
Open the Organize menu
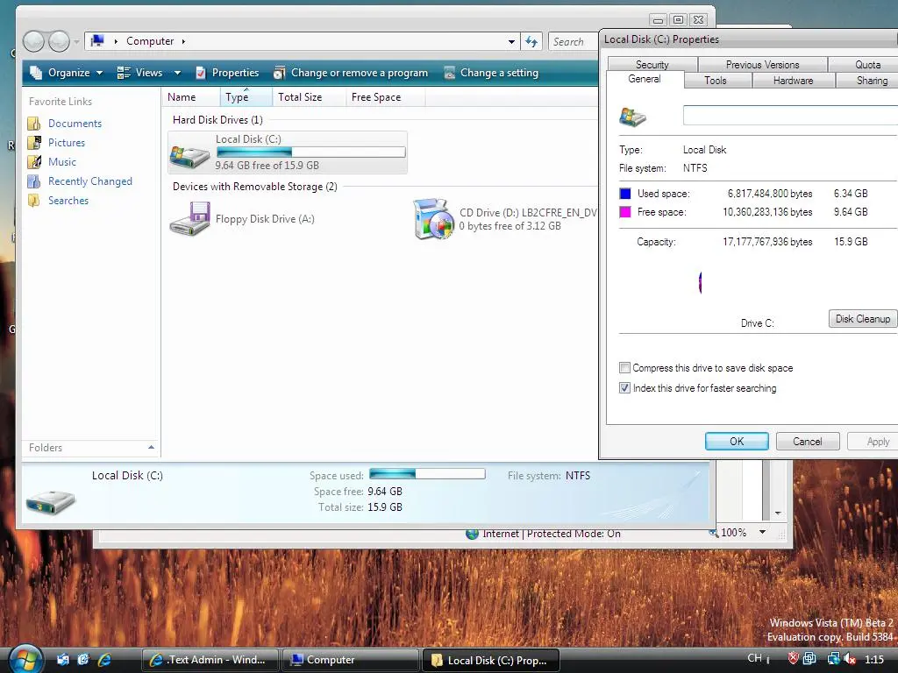(x=67, y=73)
